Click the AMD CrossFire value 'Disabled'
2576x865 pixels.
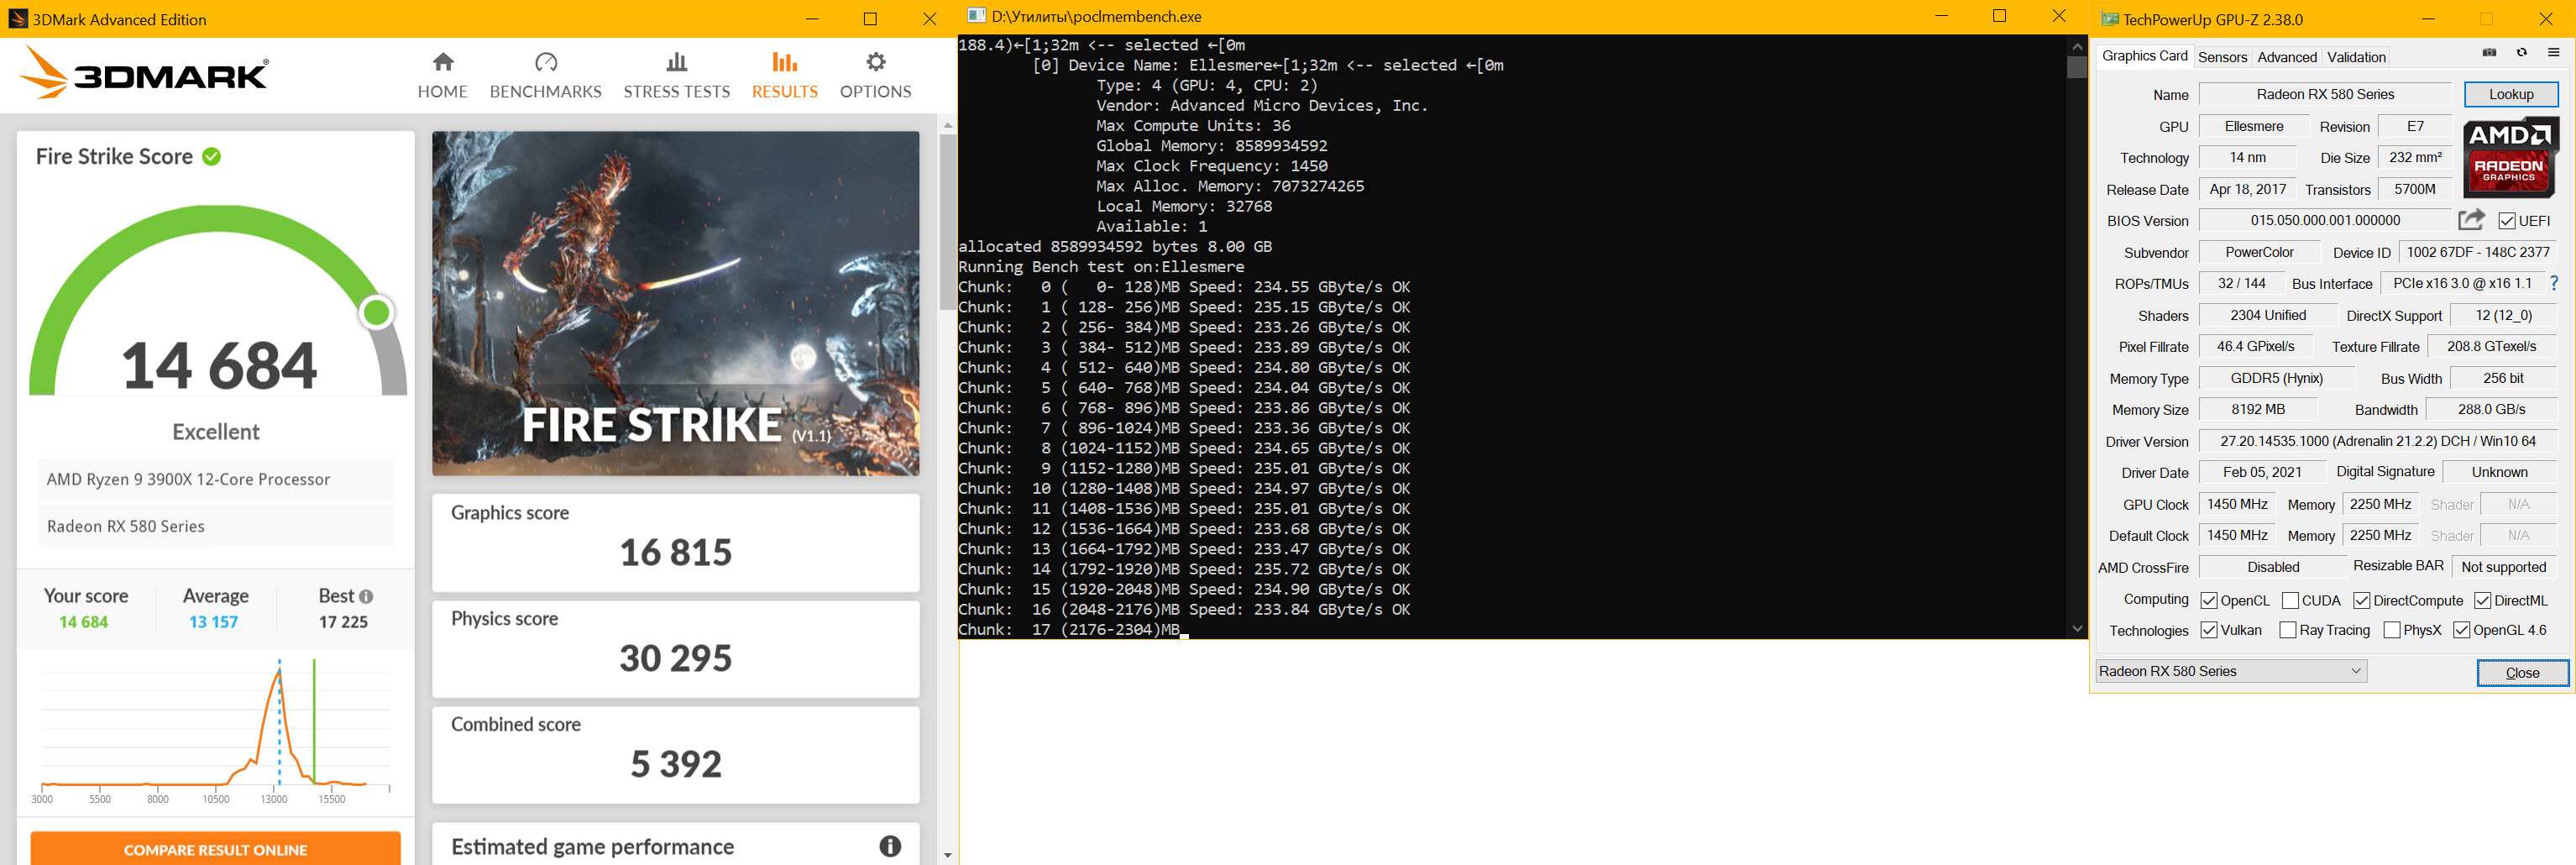pos(2272,567)
